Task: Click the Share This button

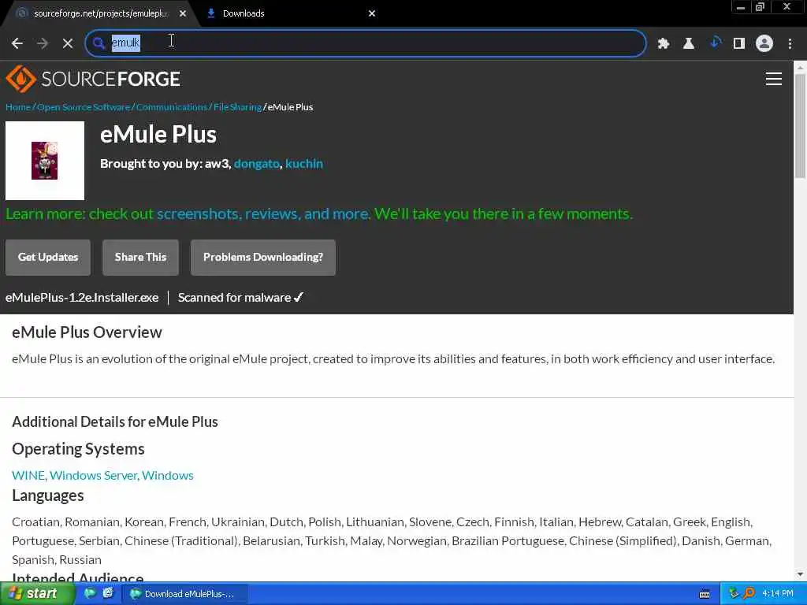Action: point(140,258)
